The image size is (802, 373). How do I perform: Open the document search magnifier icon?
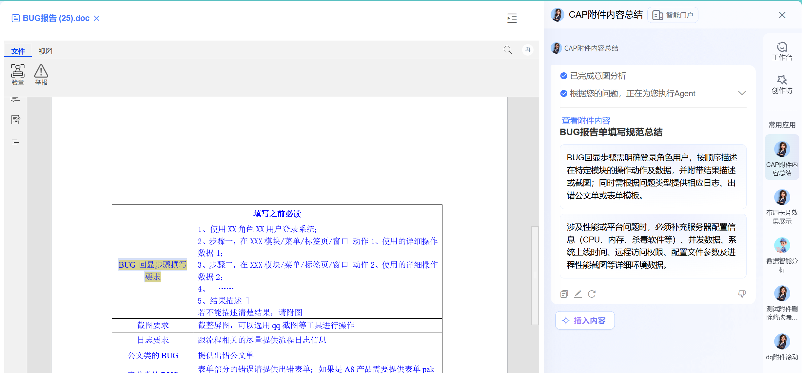click(507, 50)
